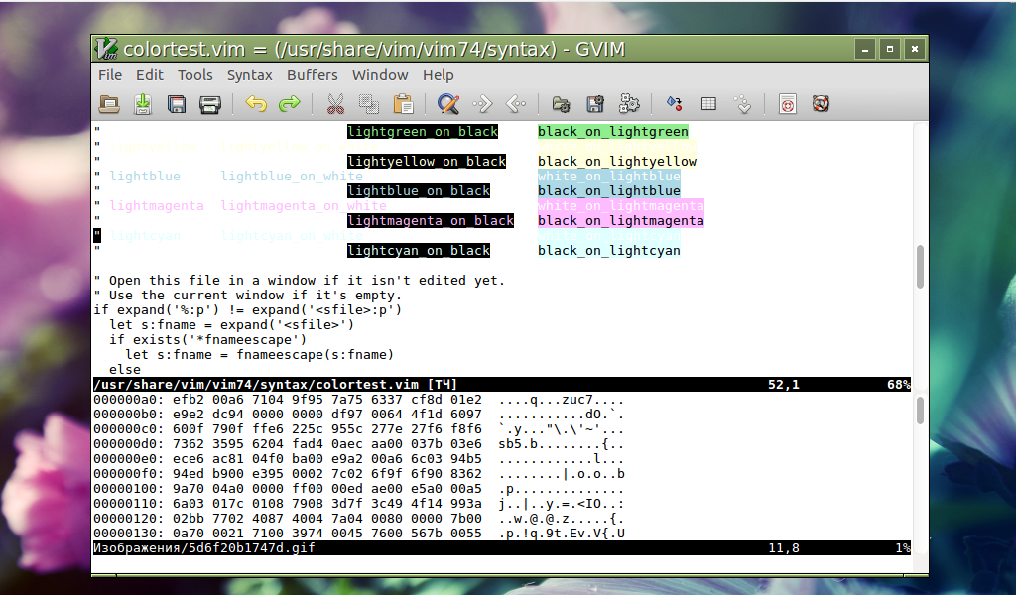Click the Find Next arrow icon
1016x595 pixels.
[x=483, y=103]
